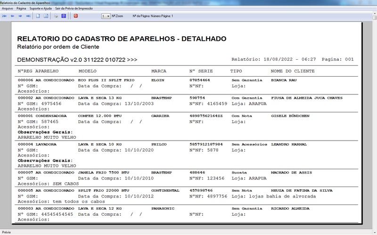
Task: Open the Suporte e Ajuda menu
Action: [x=41, y=8]
